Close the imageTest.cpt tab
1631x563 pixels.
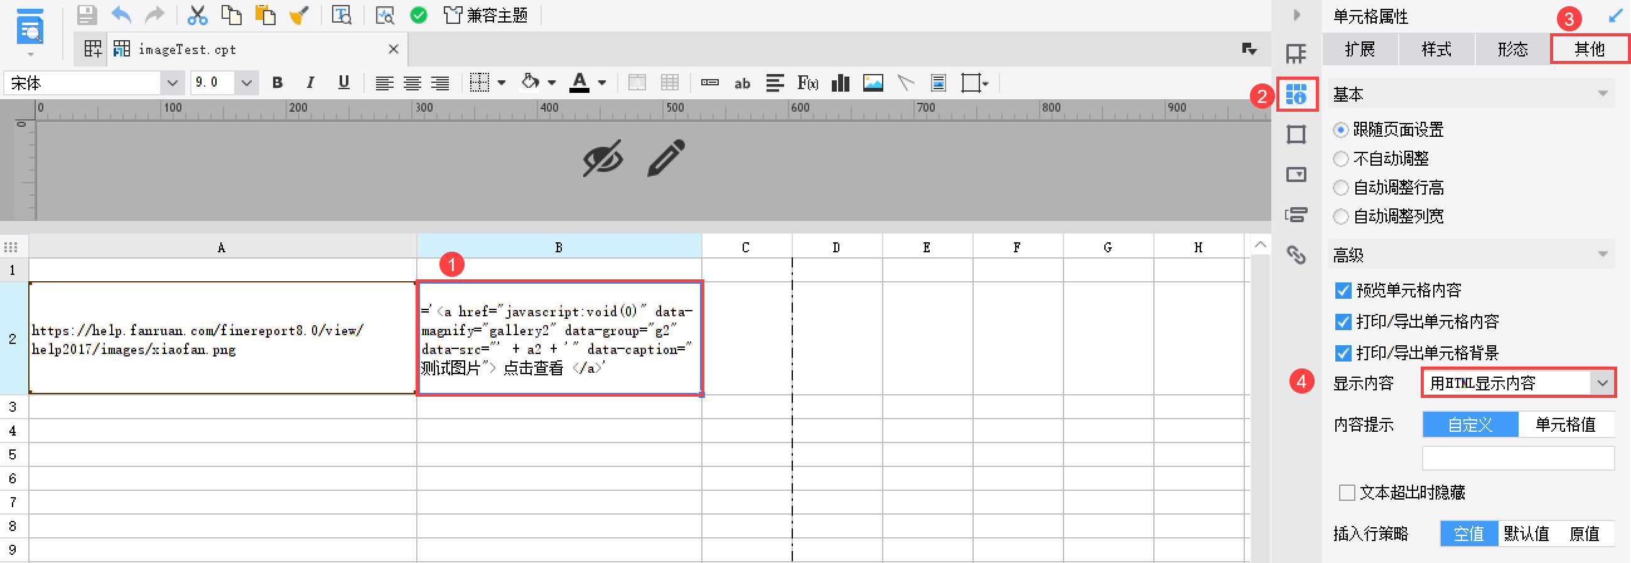(x=393, y=50)
